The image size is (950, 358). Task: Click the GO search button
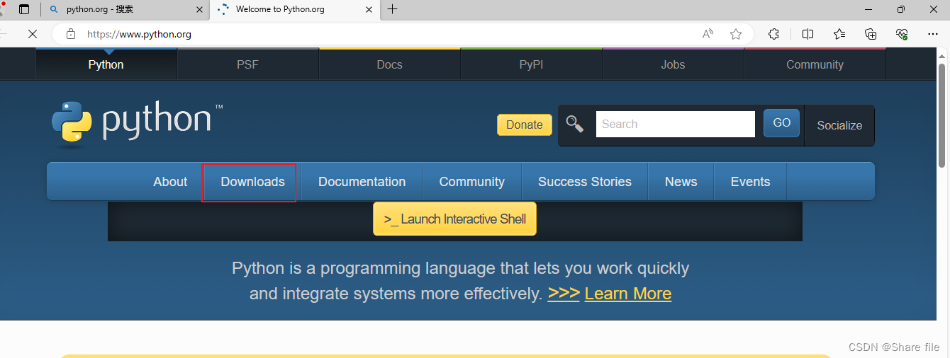782,123
